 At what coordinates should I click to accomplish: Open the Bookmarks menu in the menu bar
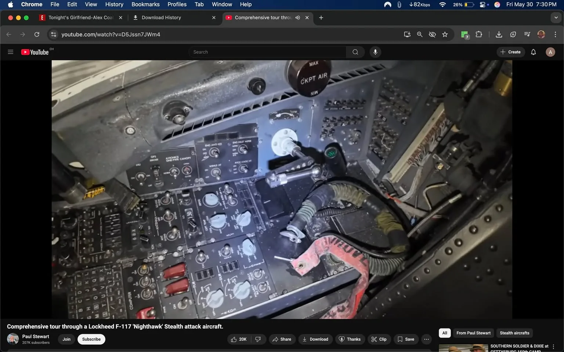tap(145, 4)
